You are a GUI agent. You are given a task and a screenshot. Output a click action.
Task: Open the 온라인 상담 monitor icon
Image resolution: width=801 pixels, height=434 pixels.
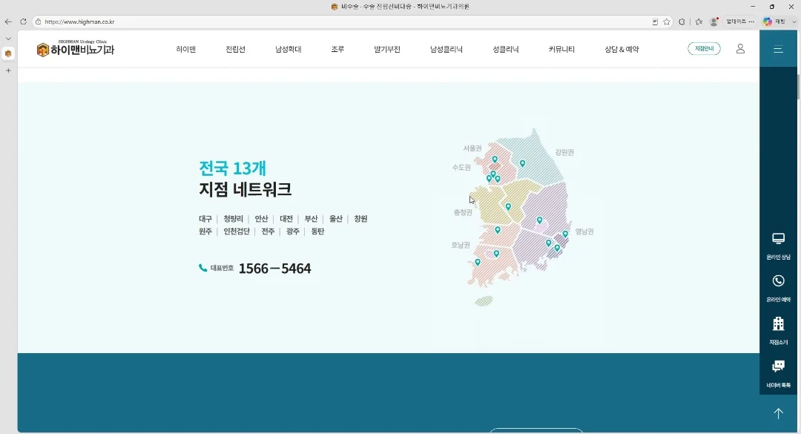pyautogui.click(x=778, y=239)
